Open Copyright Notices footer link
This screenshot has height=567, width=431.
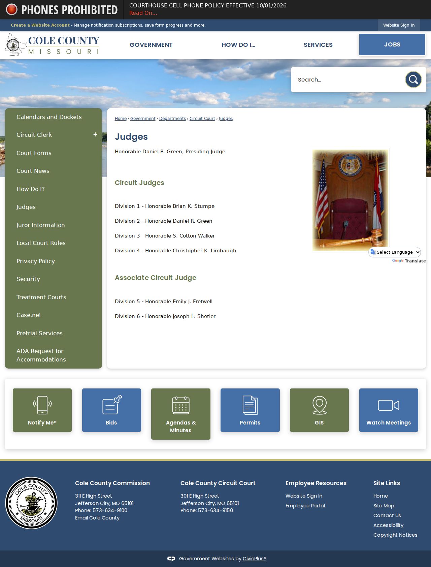tap(395, 535)
